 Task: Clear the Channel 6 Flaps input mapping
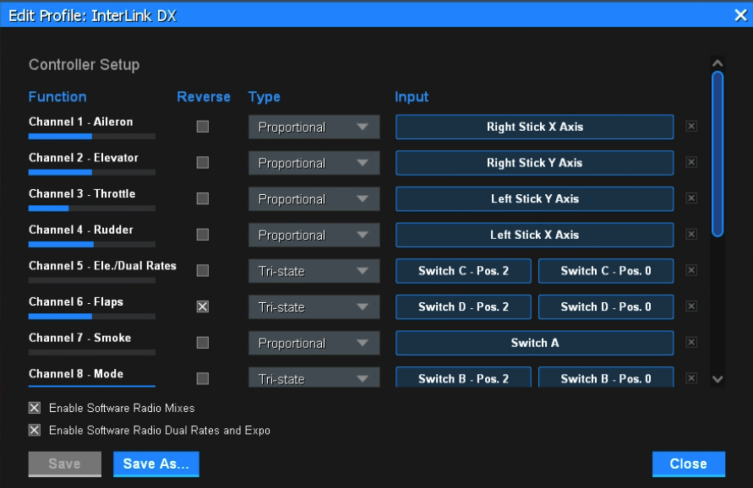click(691, 306)
